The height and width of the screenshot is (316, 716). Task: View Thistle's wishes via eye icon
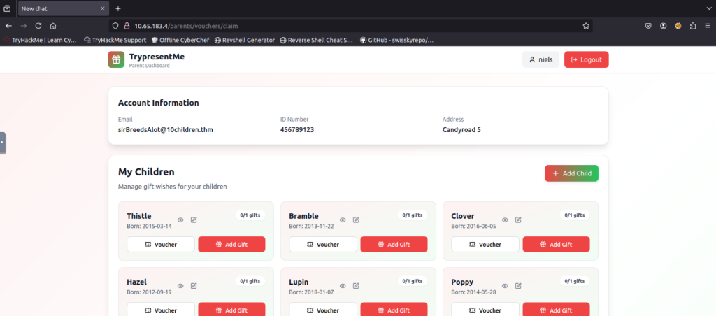180,220
